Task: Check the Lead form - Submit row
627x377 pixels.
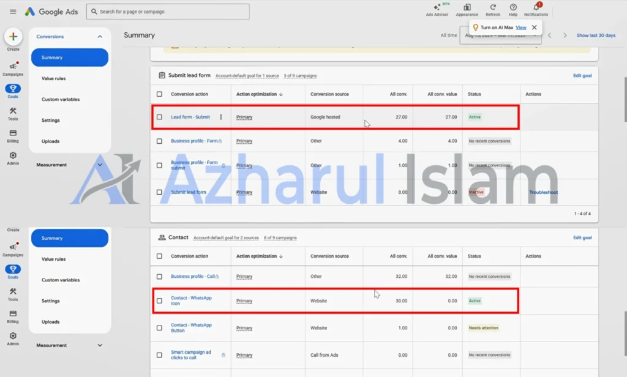Action: click(x=160, y=117)
